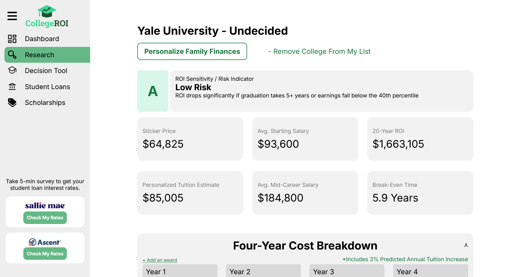Click the Research magnifier icon
Screen dimensions: 515x277
coord(12,55)
